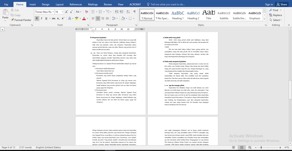Switch to Print Layout view
Screen dimensions: 292x151
pos(242,147)
